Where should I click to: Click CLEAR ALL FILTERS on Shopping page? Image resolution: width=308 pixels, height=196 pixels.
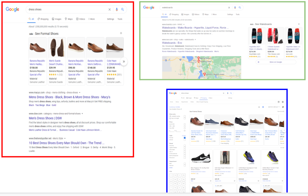175,107
